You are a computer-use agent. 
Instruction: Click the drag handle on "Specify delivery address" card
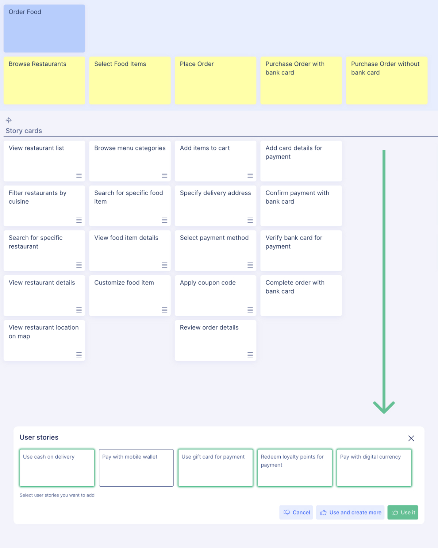click(250, 220)
